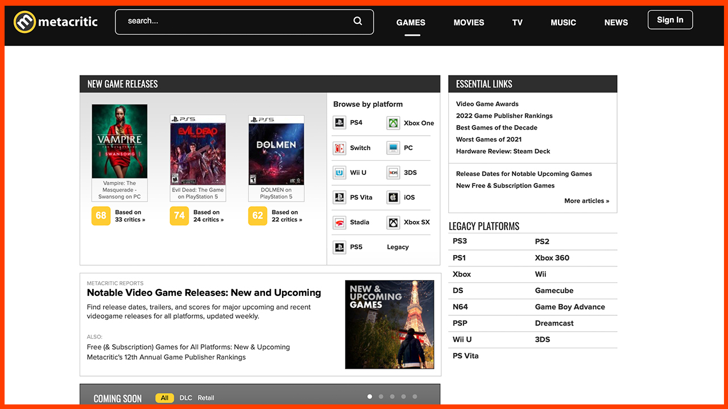Choose the Switch platform icon
Viewport: 728px width, 409px height.
point(340,148)
